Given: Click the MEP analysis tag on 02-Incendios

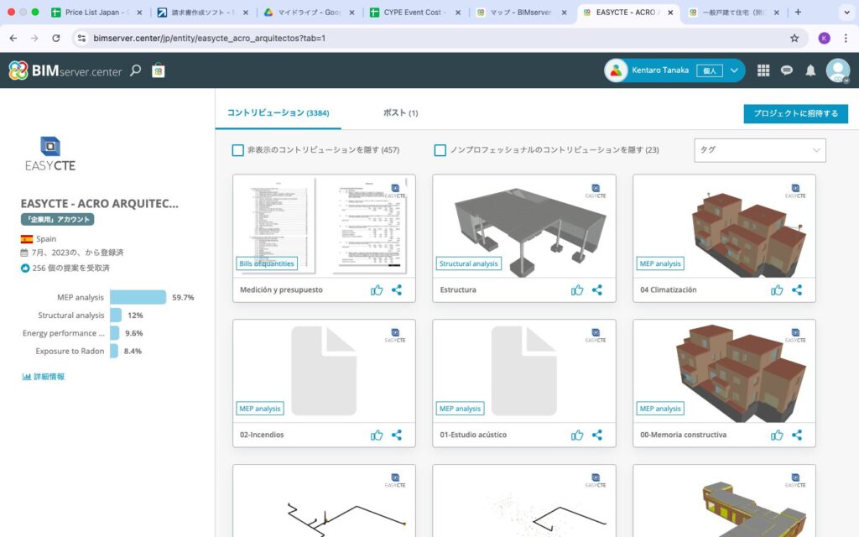Looking at the screenshot, I should pyautogui.click(x=260, y=409).
